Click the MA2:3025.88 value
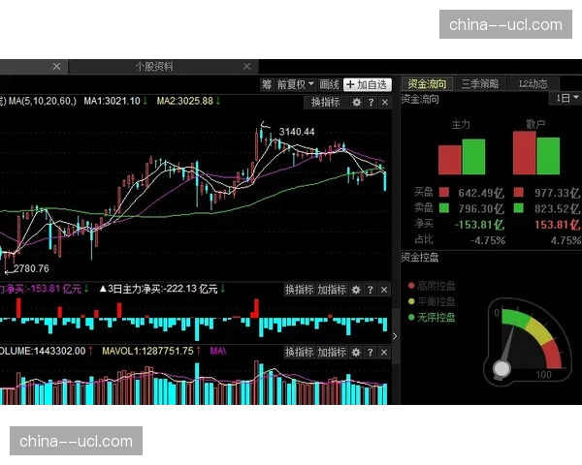This screenshot has width=582, height=465. [x=185, y=101]
